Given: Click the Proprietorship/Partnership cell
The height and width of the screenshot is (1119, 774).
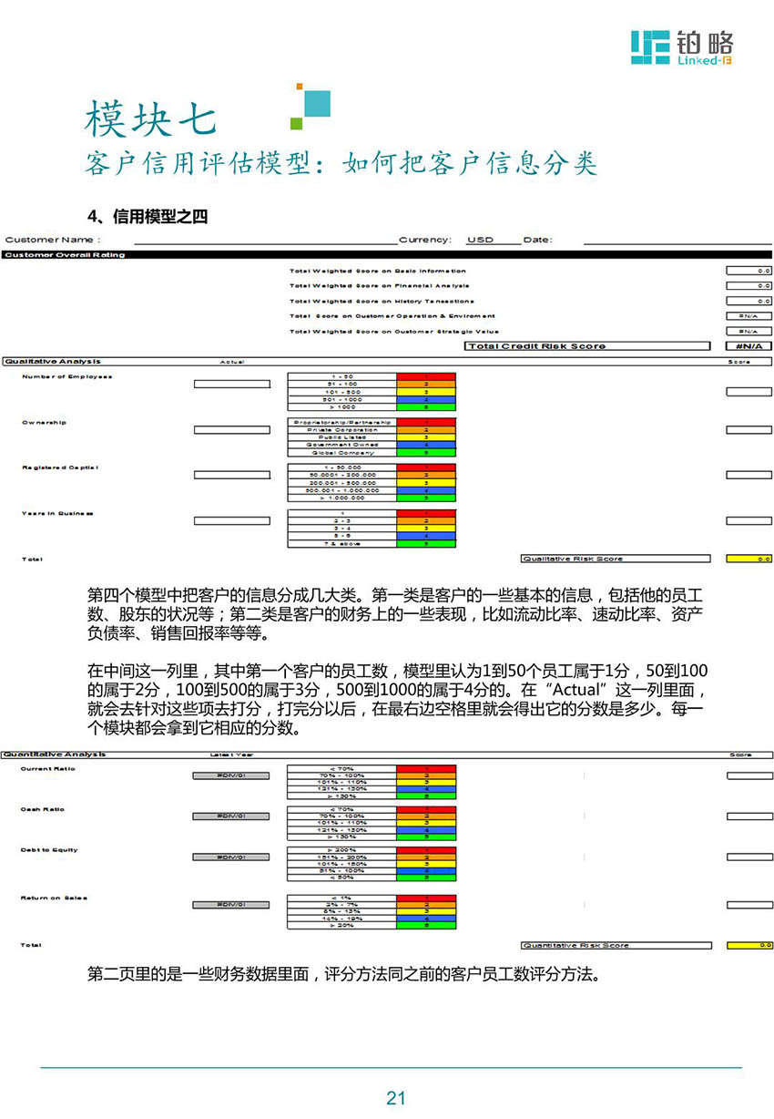Looking at the screenshot, I should tap(342, 422).
